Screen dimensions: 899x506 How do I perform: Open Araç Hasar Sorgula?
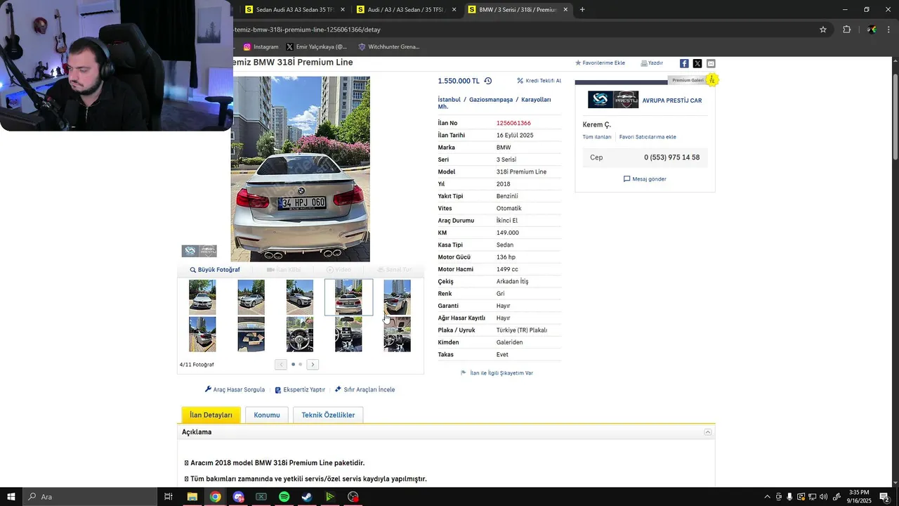click(235, 389)
